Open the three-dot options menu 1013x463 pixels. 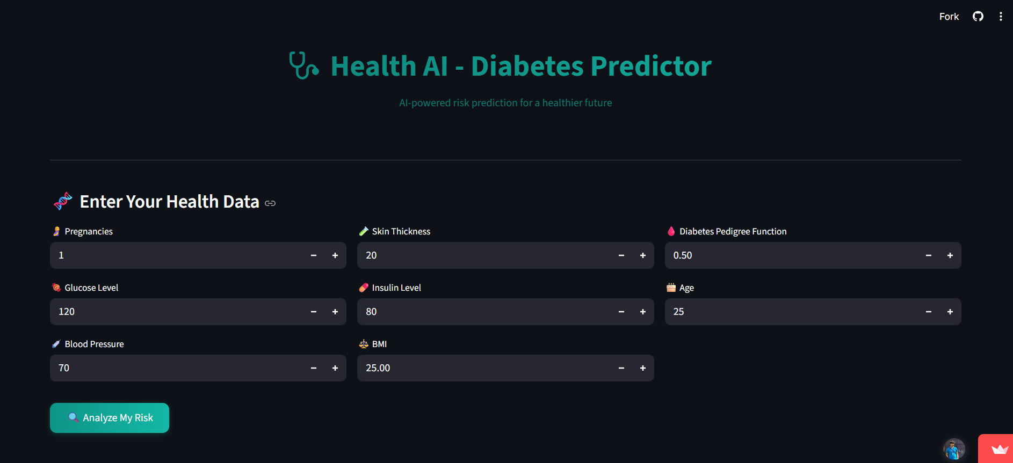[1001, 16]
